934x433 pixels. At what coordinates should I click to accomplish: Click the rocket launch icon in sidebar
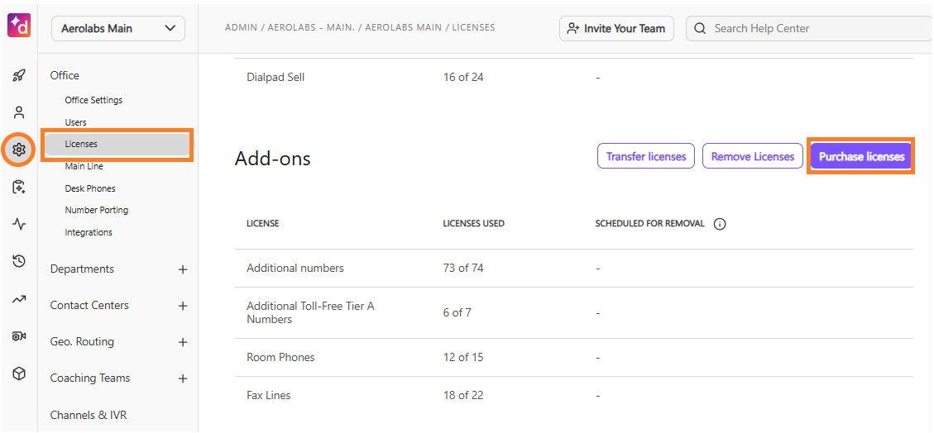(19, 75)
